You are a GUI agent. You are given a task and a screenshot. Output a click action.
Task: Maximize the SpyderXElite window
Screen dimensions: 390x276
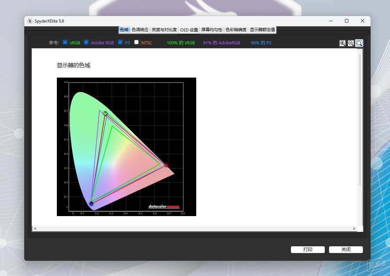pos(347,21)
